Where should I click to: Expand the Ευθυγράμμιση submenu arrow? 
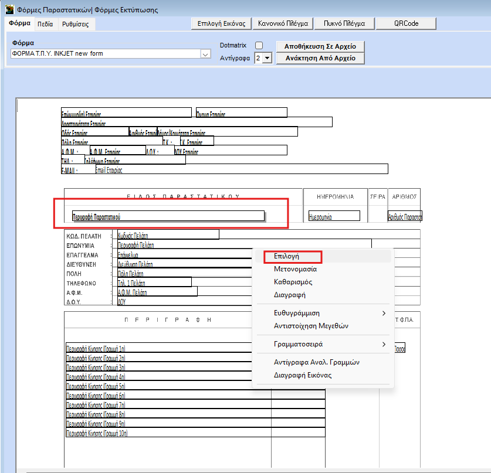tap(384, 313)
